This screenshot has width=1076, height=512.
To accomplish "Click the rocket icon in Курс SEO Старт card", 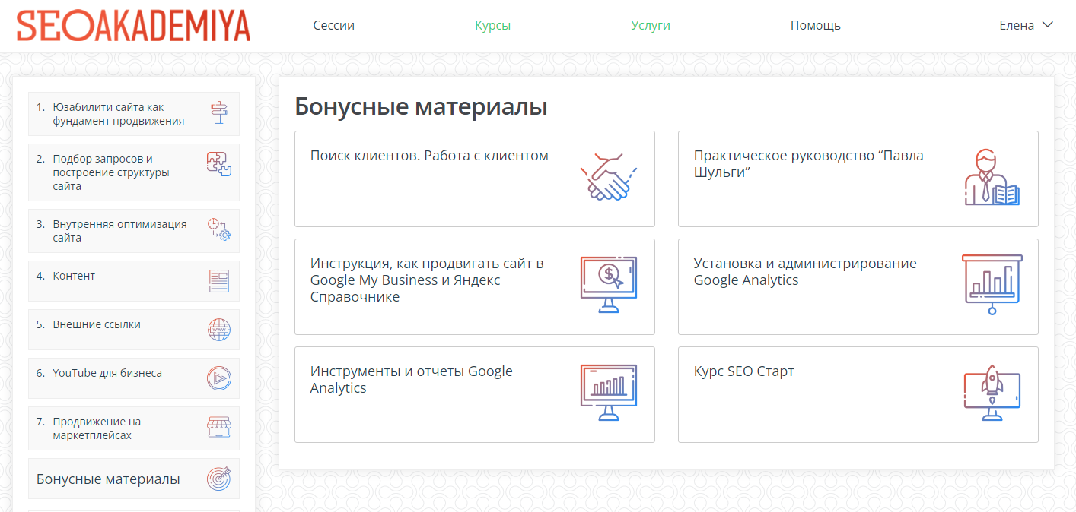I will pyautogui.click(x=992, y=393).
